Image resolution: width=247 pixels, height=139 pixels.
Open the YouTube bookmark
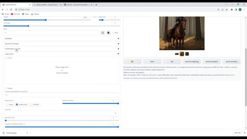15,14
